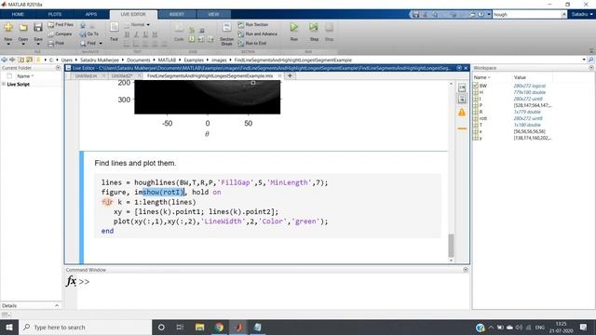Toggle italic text formatting

point(136,34)
